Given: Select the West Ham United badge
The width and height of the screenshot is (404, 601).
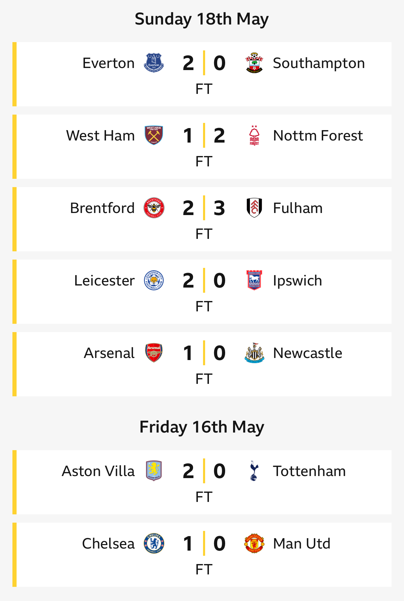Looking at the screenshot, I should pyautogui.click(x=154, y=135).
